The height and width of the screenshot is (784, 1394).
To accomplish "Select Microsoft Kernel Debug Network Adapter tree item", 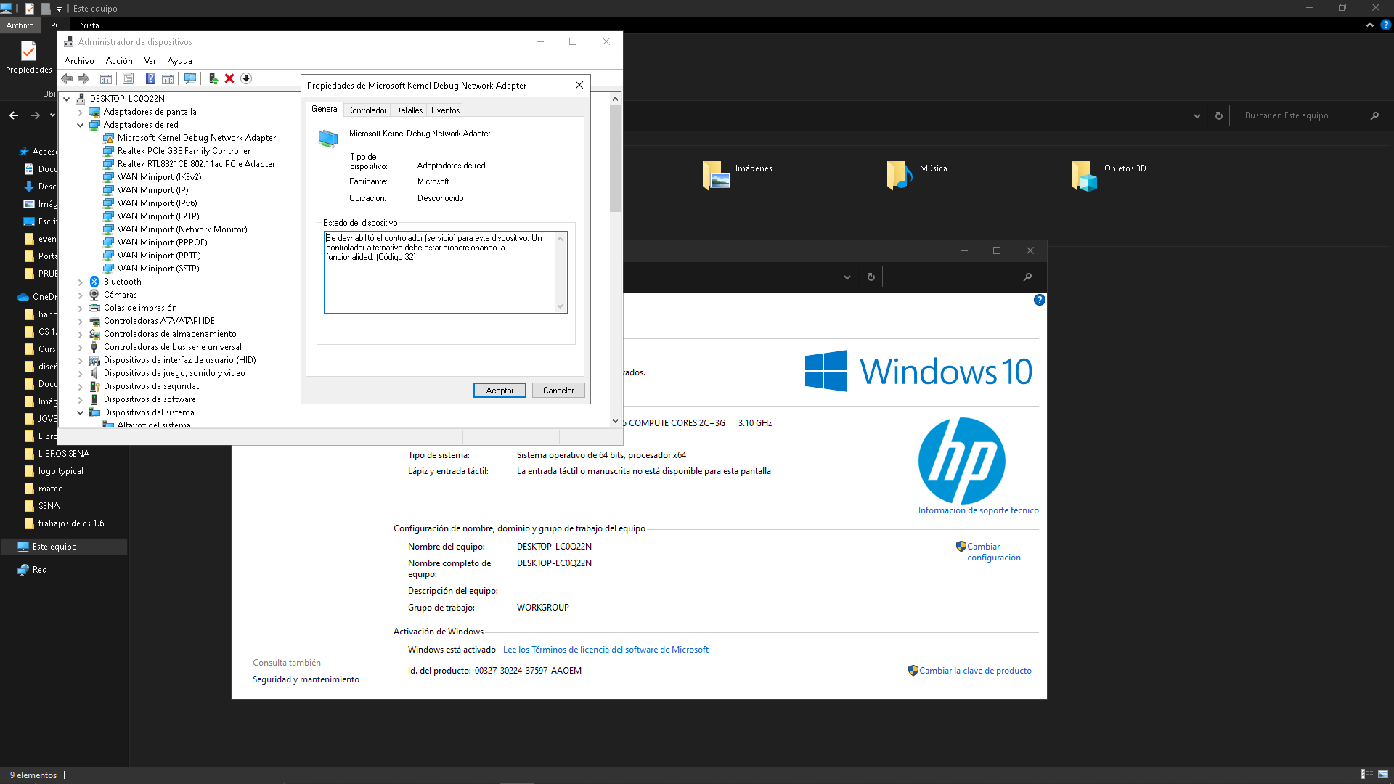I will tap(196, 138).
